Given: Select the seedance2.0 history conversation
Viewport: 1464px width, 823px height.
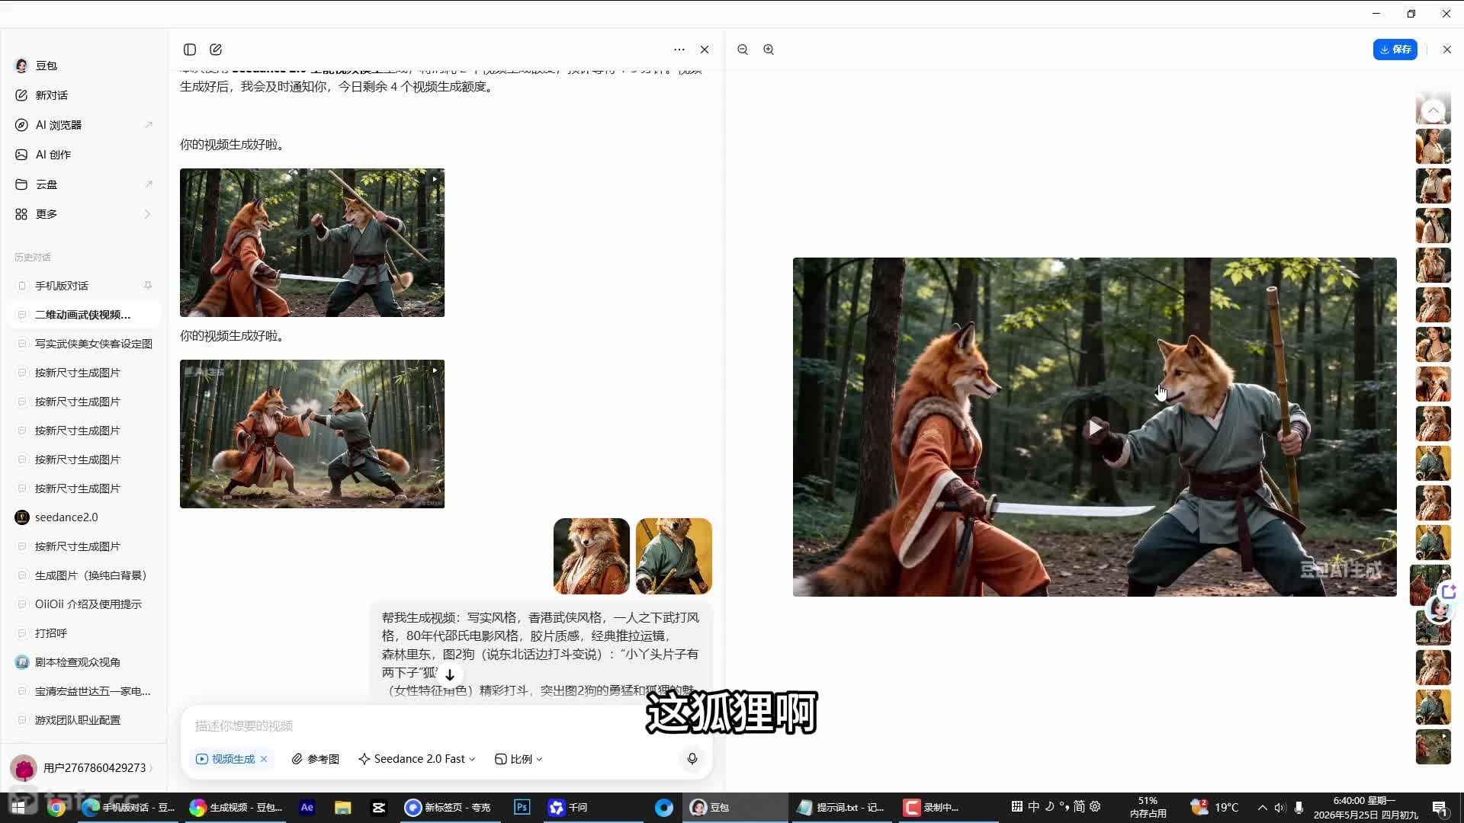Looking at the screenshot, I should (84, 517).
